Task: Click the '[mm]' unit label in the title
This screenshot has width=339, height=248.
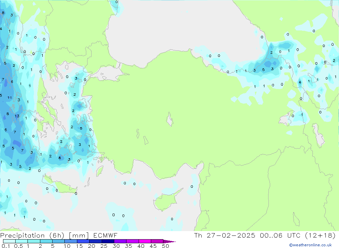Action: pos(79,235)
